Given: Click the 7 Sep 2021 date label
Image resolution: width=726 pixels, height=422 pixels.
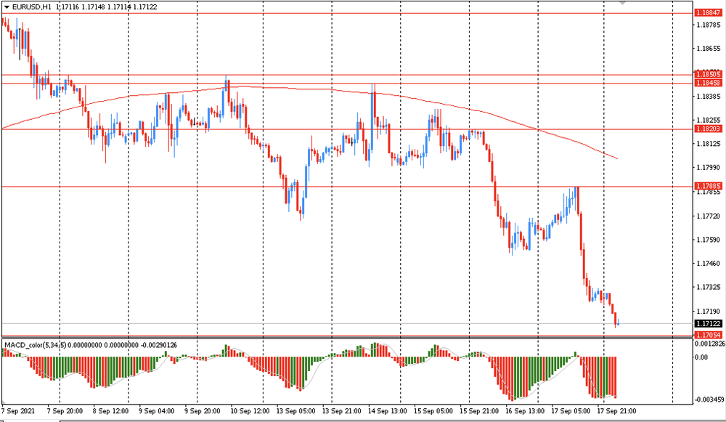Looking at the screenshot, I should 18,411.
